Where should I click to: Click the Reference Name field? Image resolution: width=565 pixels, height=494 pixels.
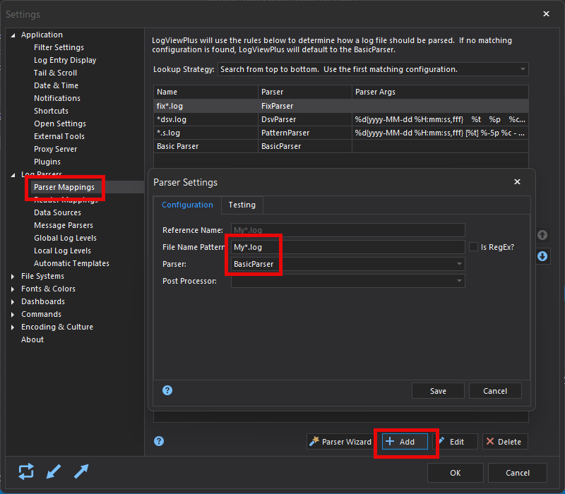pos(347,230)
